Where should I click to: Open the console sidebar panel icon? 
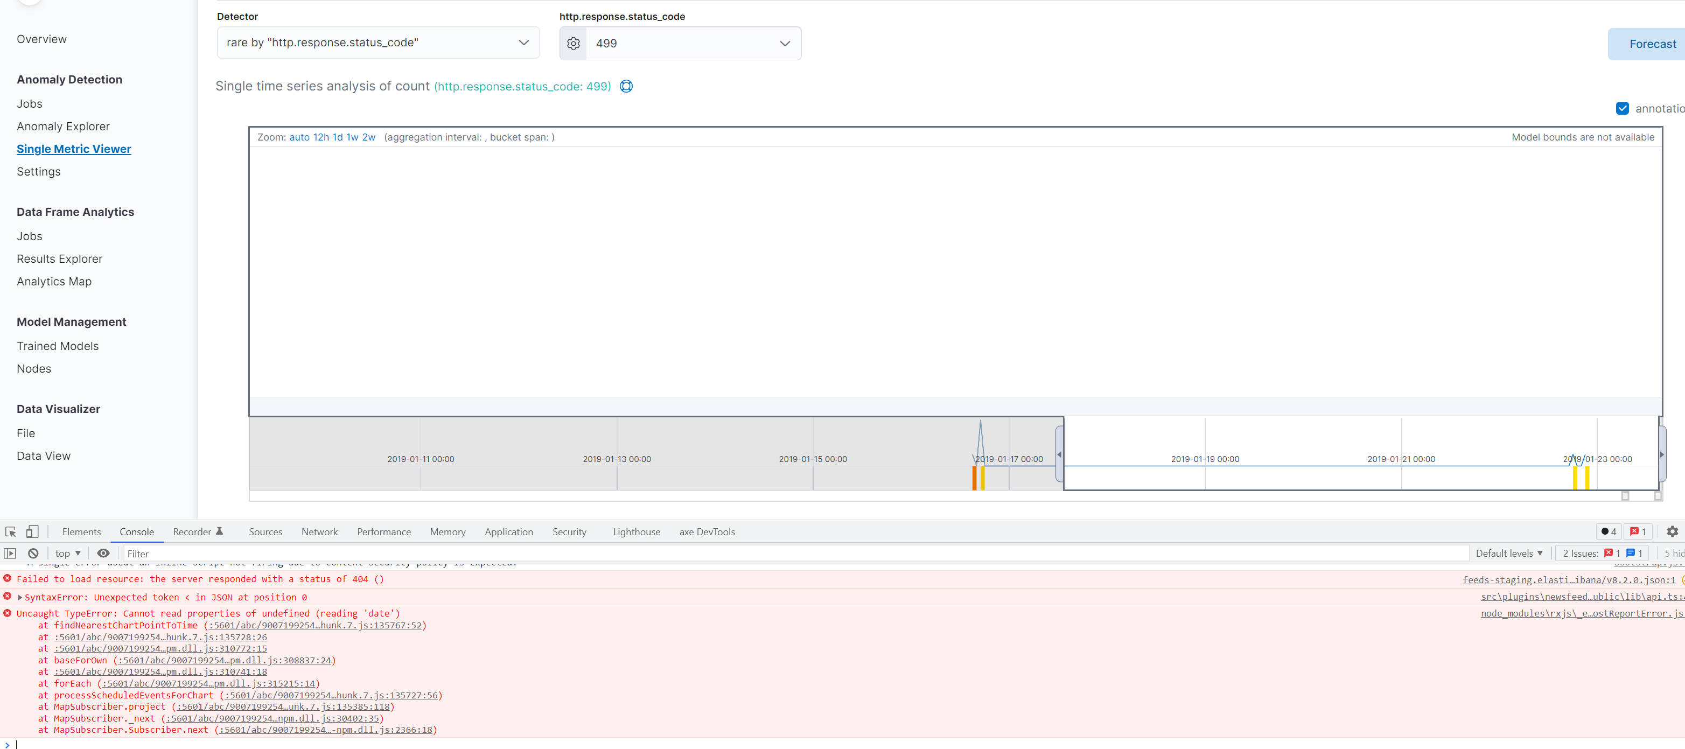(x=10, y=553)
